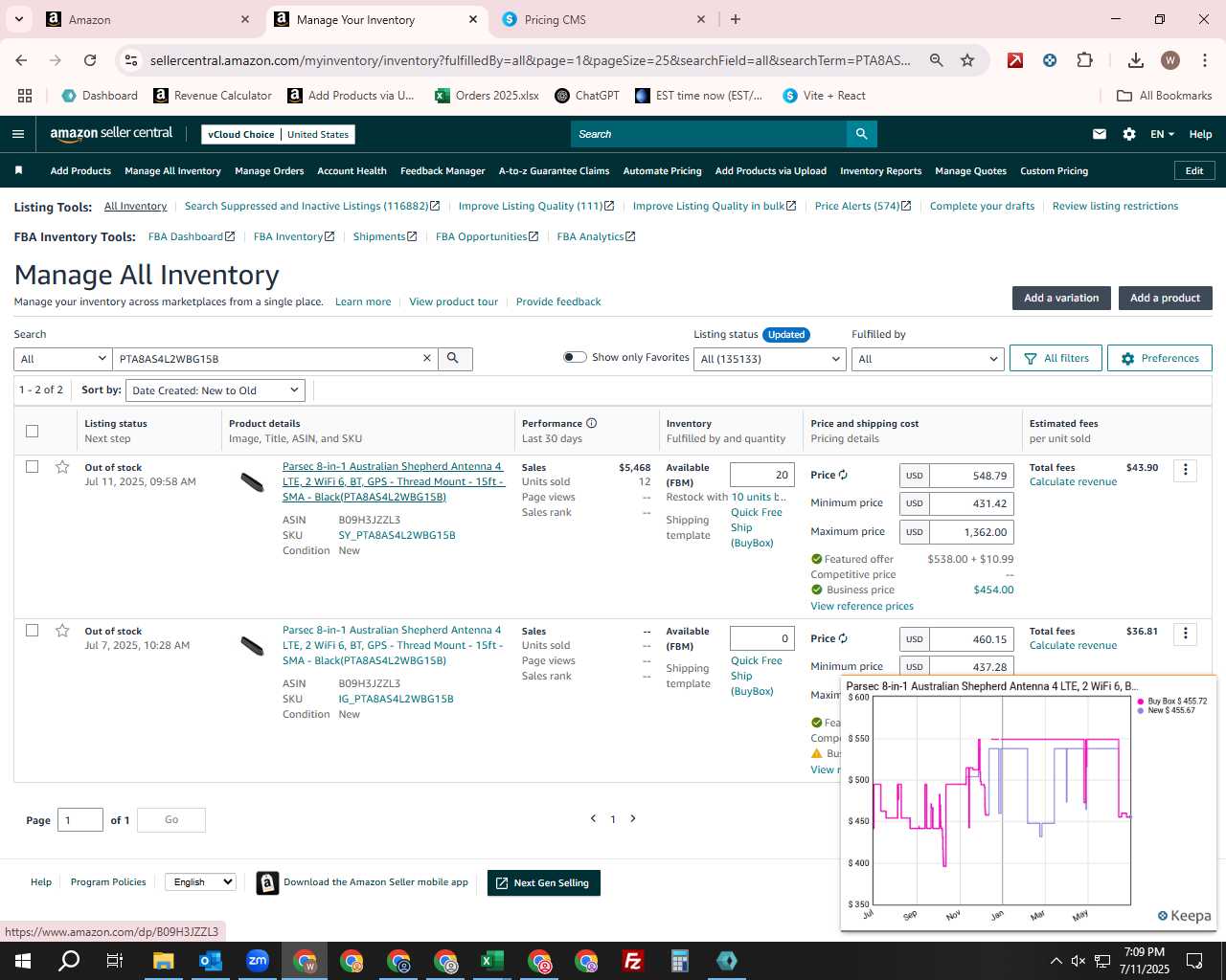Star the IG_PTA8AS4L2WBG15B listing as favorite
The height and width of the screenshot is (980, 1226).
tap(62, 631)
